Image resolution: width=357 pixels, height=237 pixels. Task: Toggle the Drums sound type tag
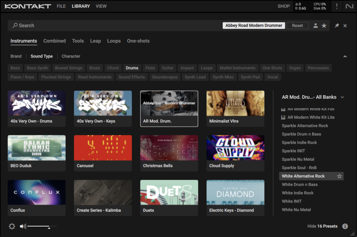[132, 68]
